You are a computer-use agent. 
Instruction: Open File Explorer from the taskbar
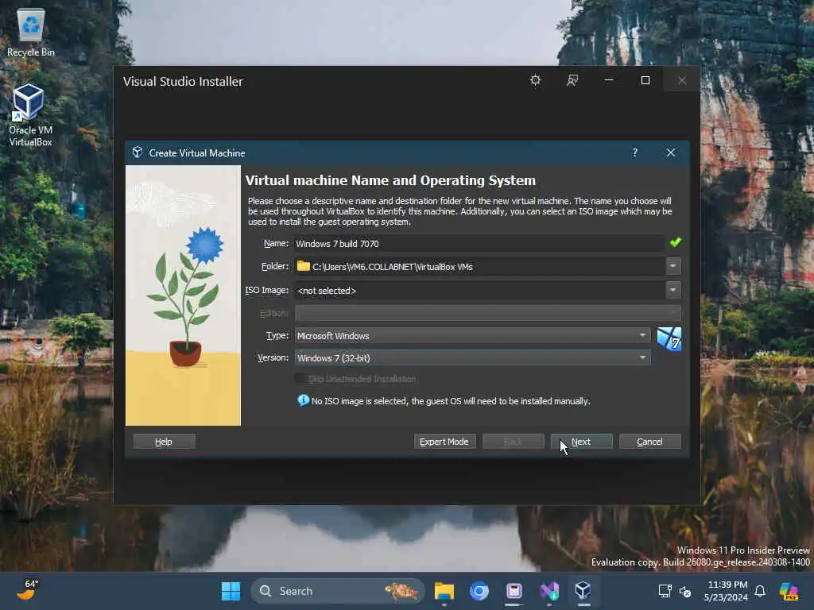[x=444, y=591]
